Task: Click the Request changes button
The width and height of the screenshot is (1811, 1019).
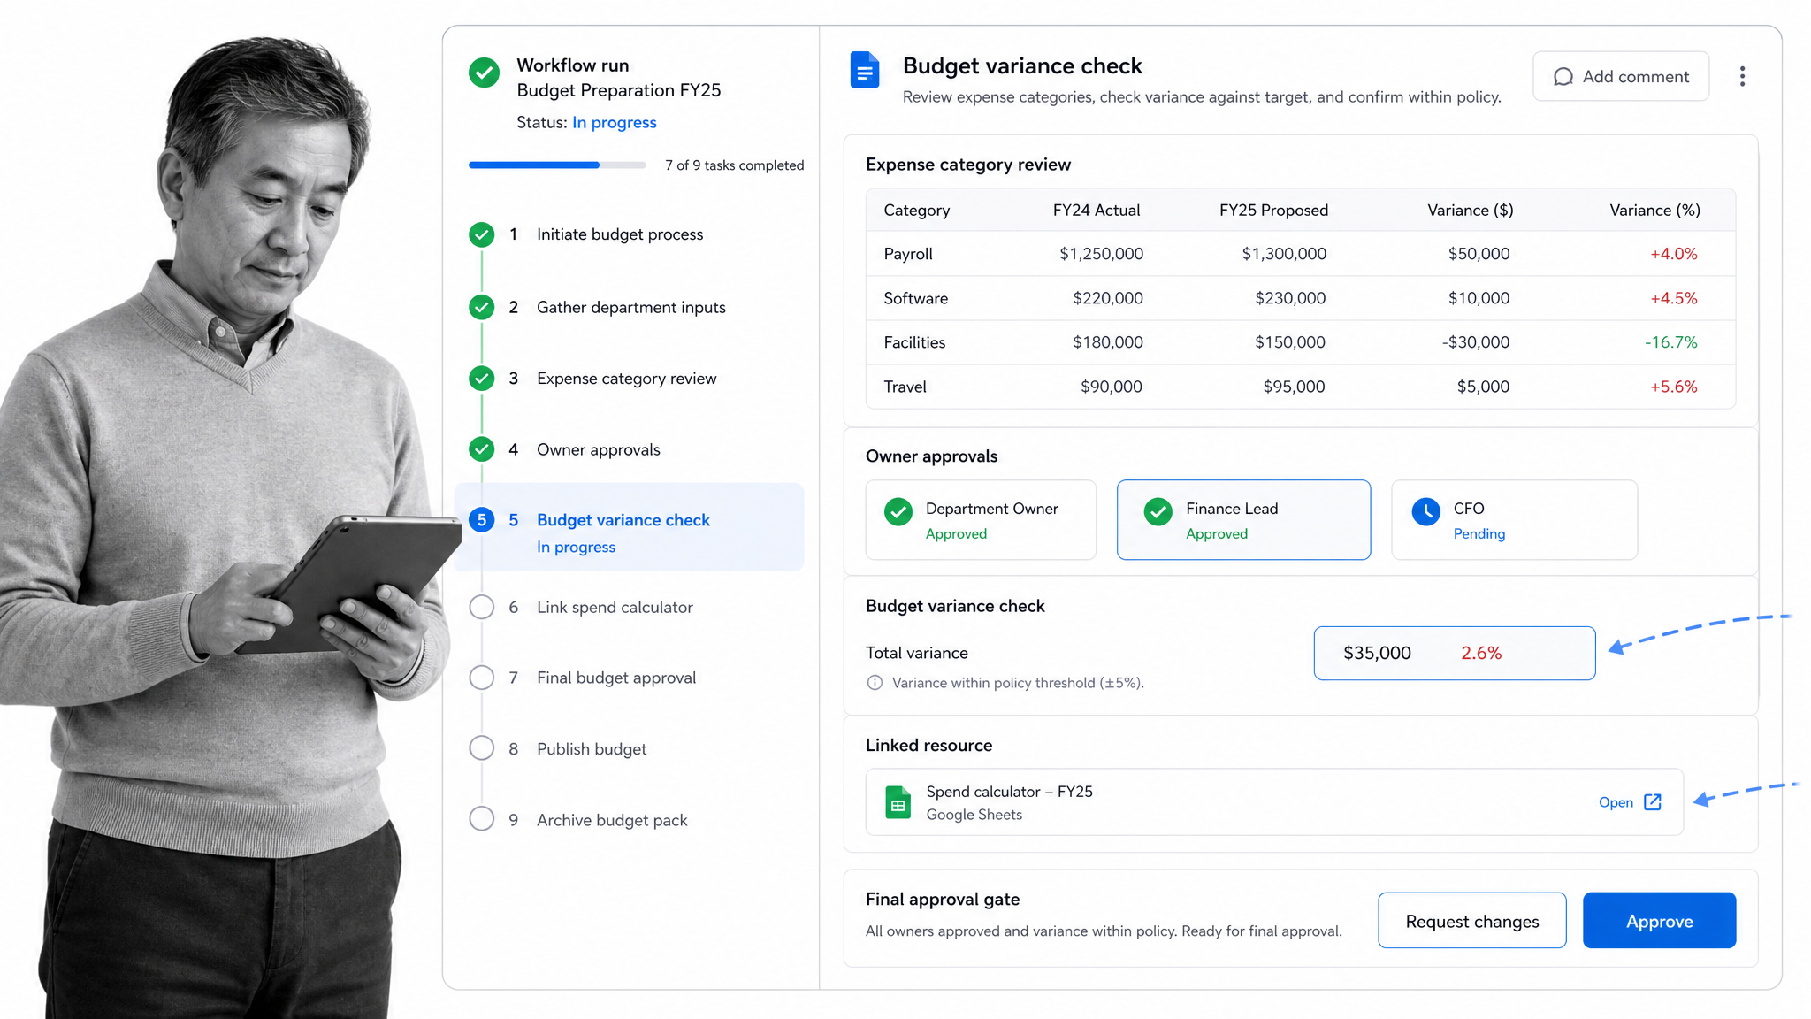Action: coord(1472,921)
